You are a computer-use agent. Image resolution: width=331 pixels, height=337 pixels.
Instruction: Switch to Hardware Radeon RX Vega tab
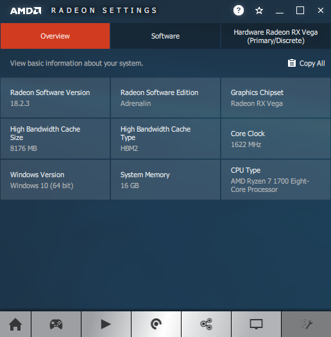276,36
